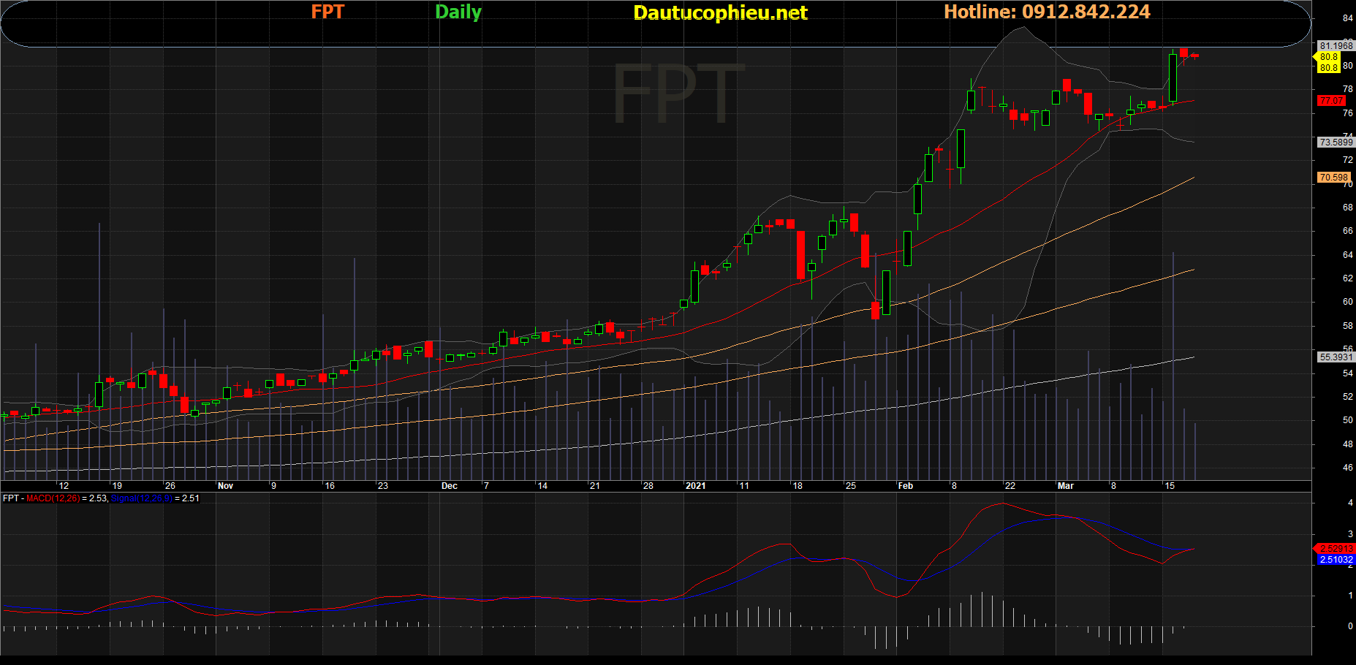This screenshot has height=665, width=1356.
Task: Click the orange FPT ticker in header
Action: 327,12
